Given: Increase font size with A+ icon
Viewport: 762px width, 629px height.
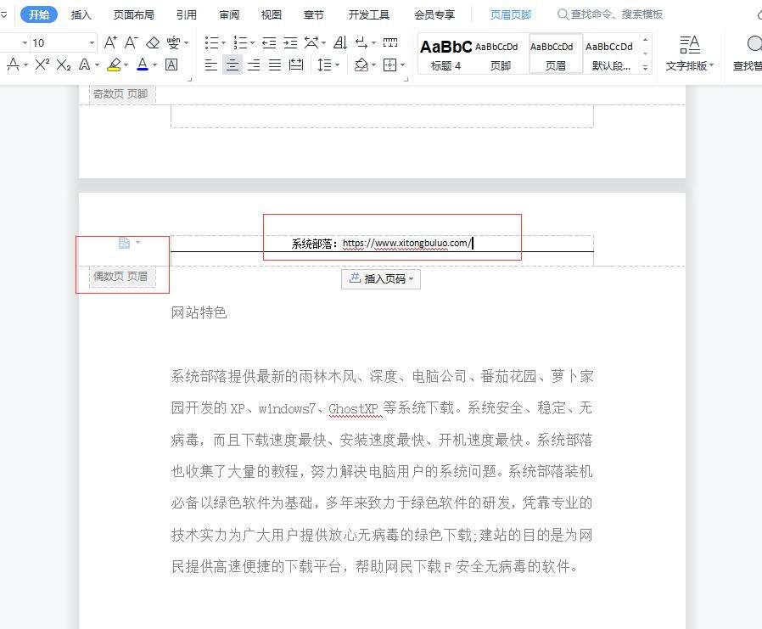Looking at the screenshot, I should coord(110,42).
